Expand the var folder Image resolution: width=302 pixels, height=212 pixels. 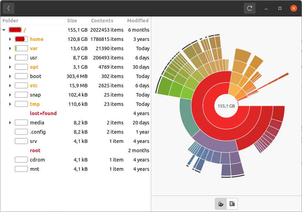pyautogui.click(x=10, y=48)
